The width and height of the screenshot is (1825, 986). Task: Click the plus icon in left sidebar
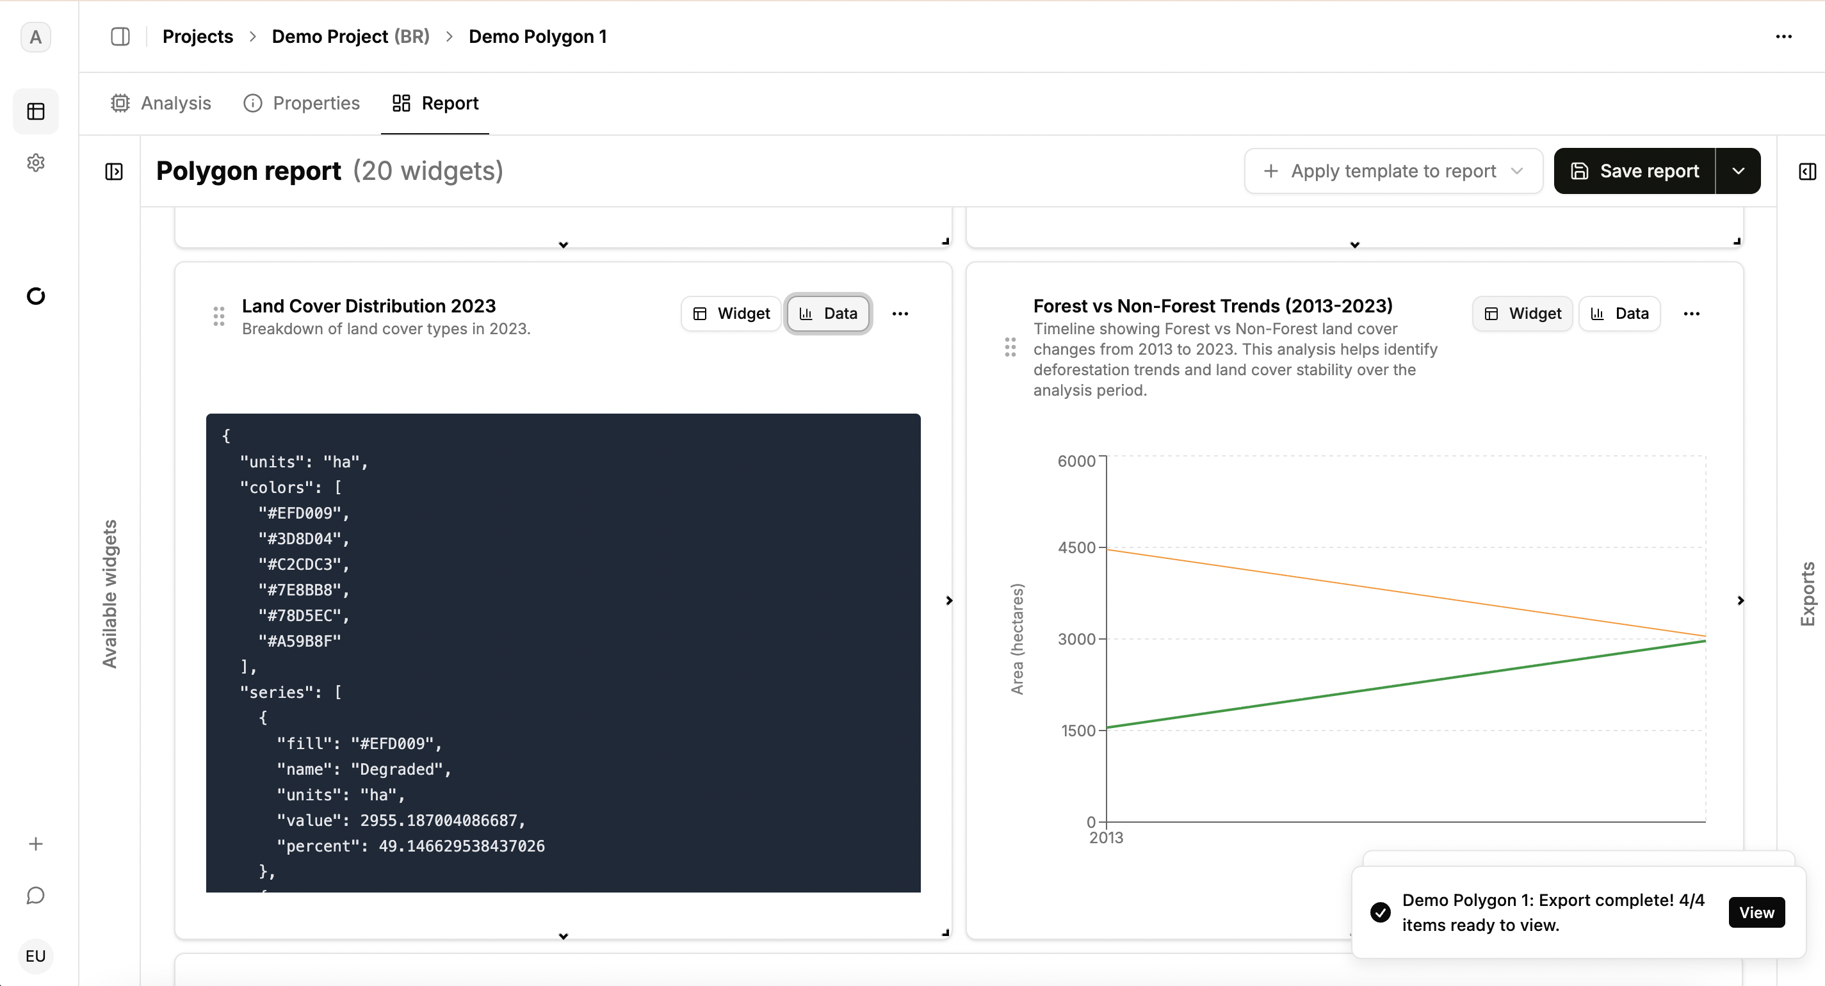(35, 844)
